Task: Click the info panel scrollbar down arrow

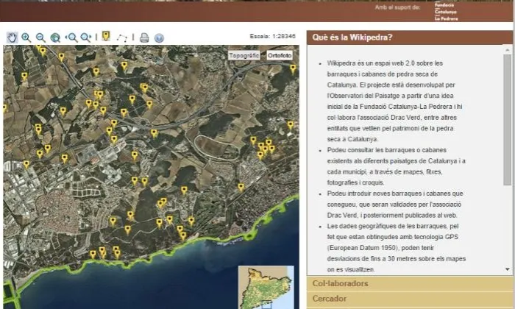Action: [508, 269]
